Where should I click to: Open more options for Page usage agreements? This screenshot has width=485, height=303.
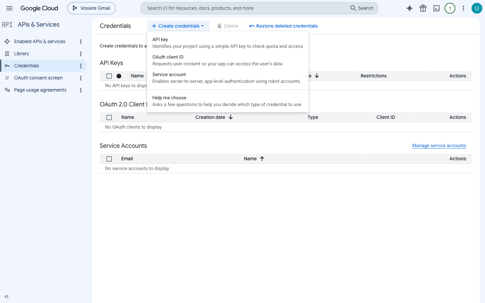coord(81,90)
